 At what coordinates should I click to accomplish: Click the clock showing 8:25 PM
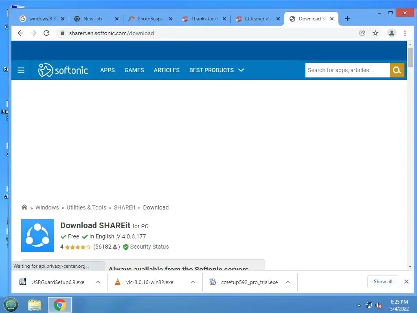(x=399, y=302)
